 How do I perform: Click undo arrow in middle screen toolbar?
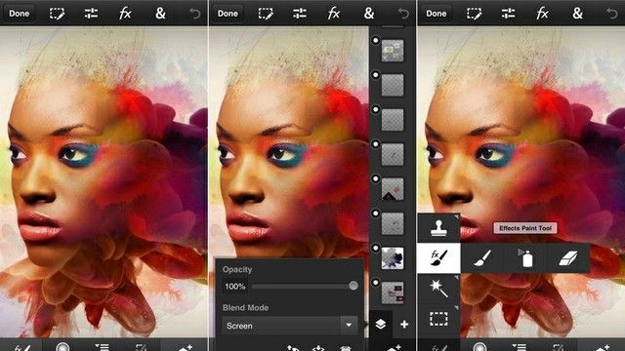coord(403,14)
